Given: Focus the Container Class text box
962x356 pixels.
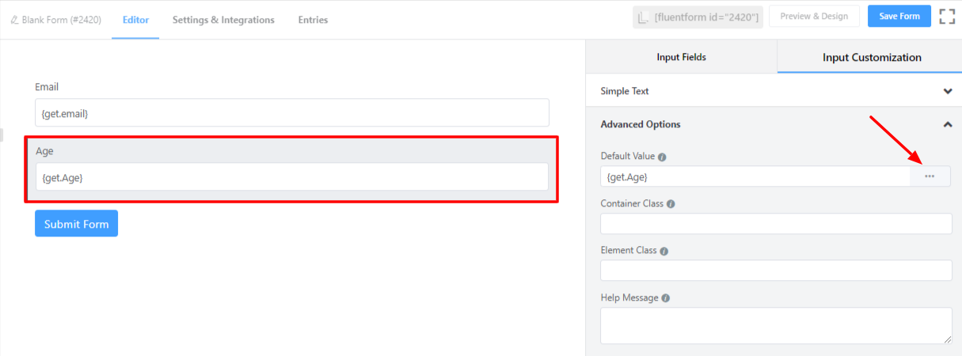Looking at the screenshot, I should pyautogui.click(x=775, y=224).
